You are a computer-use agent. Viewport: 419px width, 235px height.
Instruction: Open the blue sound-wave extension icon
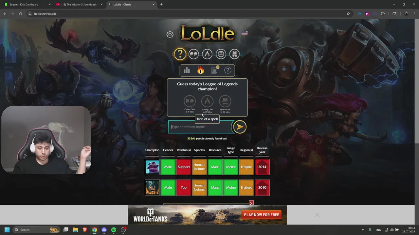click(x=359, y=14)
